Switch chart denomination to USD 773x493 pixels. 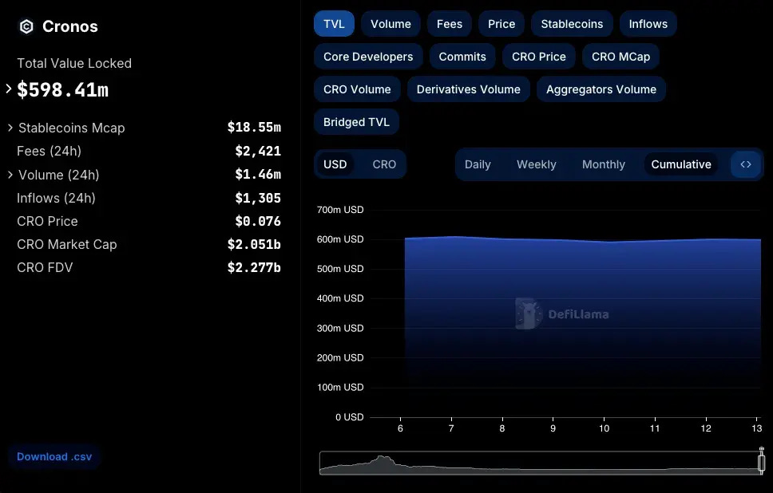click(335, 164)
